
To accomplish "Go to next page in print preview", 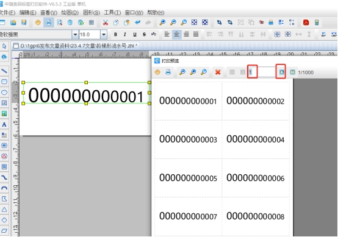I will (281, 72).
